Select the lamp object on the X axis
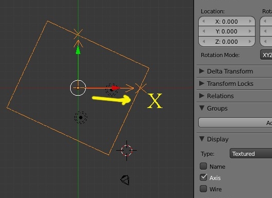272x198 pixels. click(111, 89)
